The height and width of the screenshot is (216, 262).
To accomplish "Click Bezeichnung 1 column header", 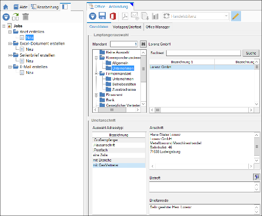I will [182, 62].
